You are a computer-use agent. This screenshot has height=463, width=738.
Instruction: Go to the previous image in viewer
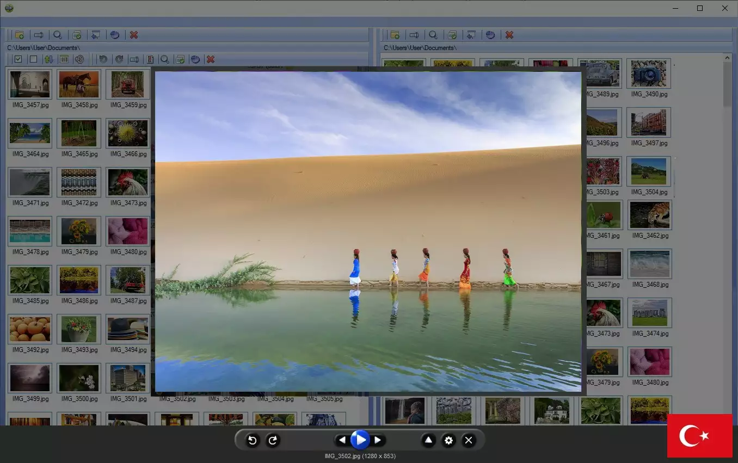click(x=342, y=440)
